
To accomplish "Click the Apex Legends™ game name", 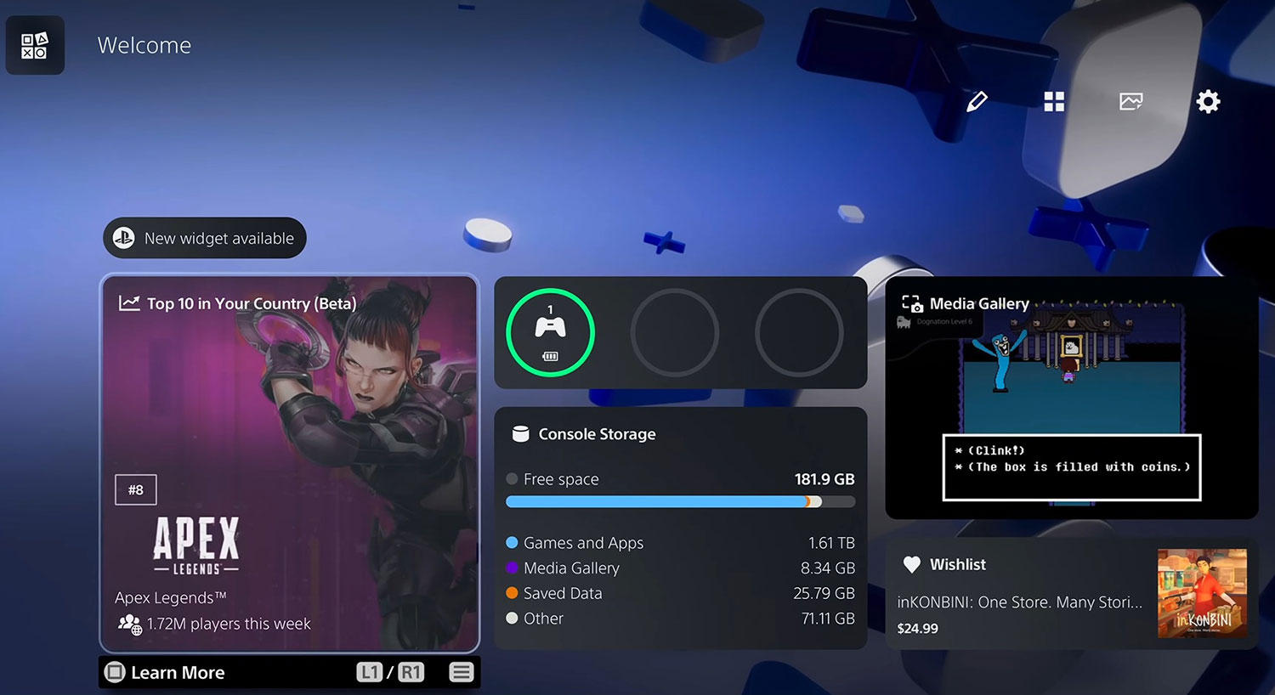I will [x=171, y=597].
